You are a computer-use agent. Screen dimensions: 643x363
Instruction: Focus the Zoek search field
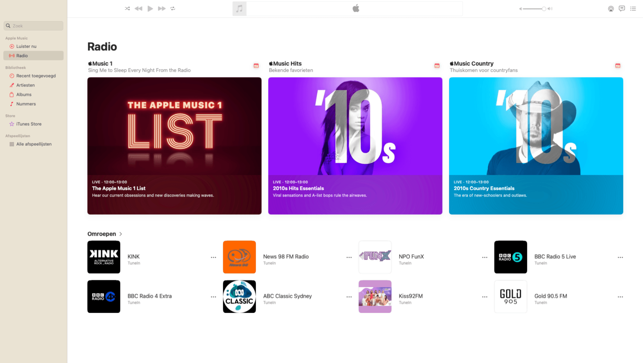click(33, 26)
